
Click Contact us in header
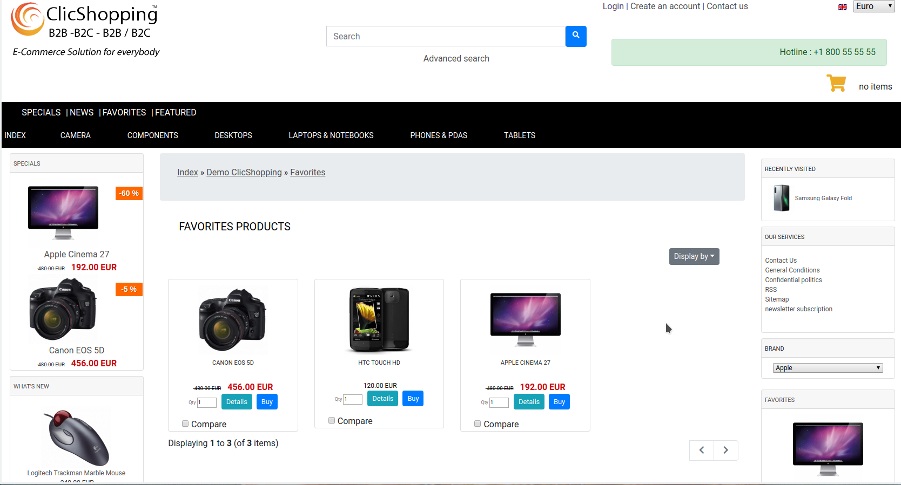(727, 6)
